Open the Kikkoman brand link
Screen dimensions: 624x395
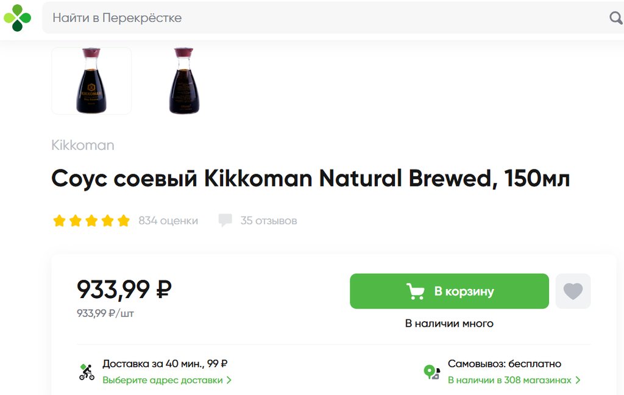pos(83,145)
